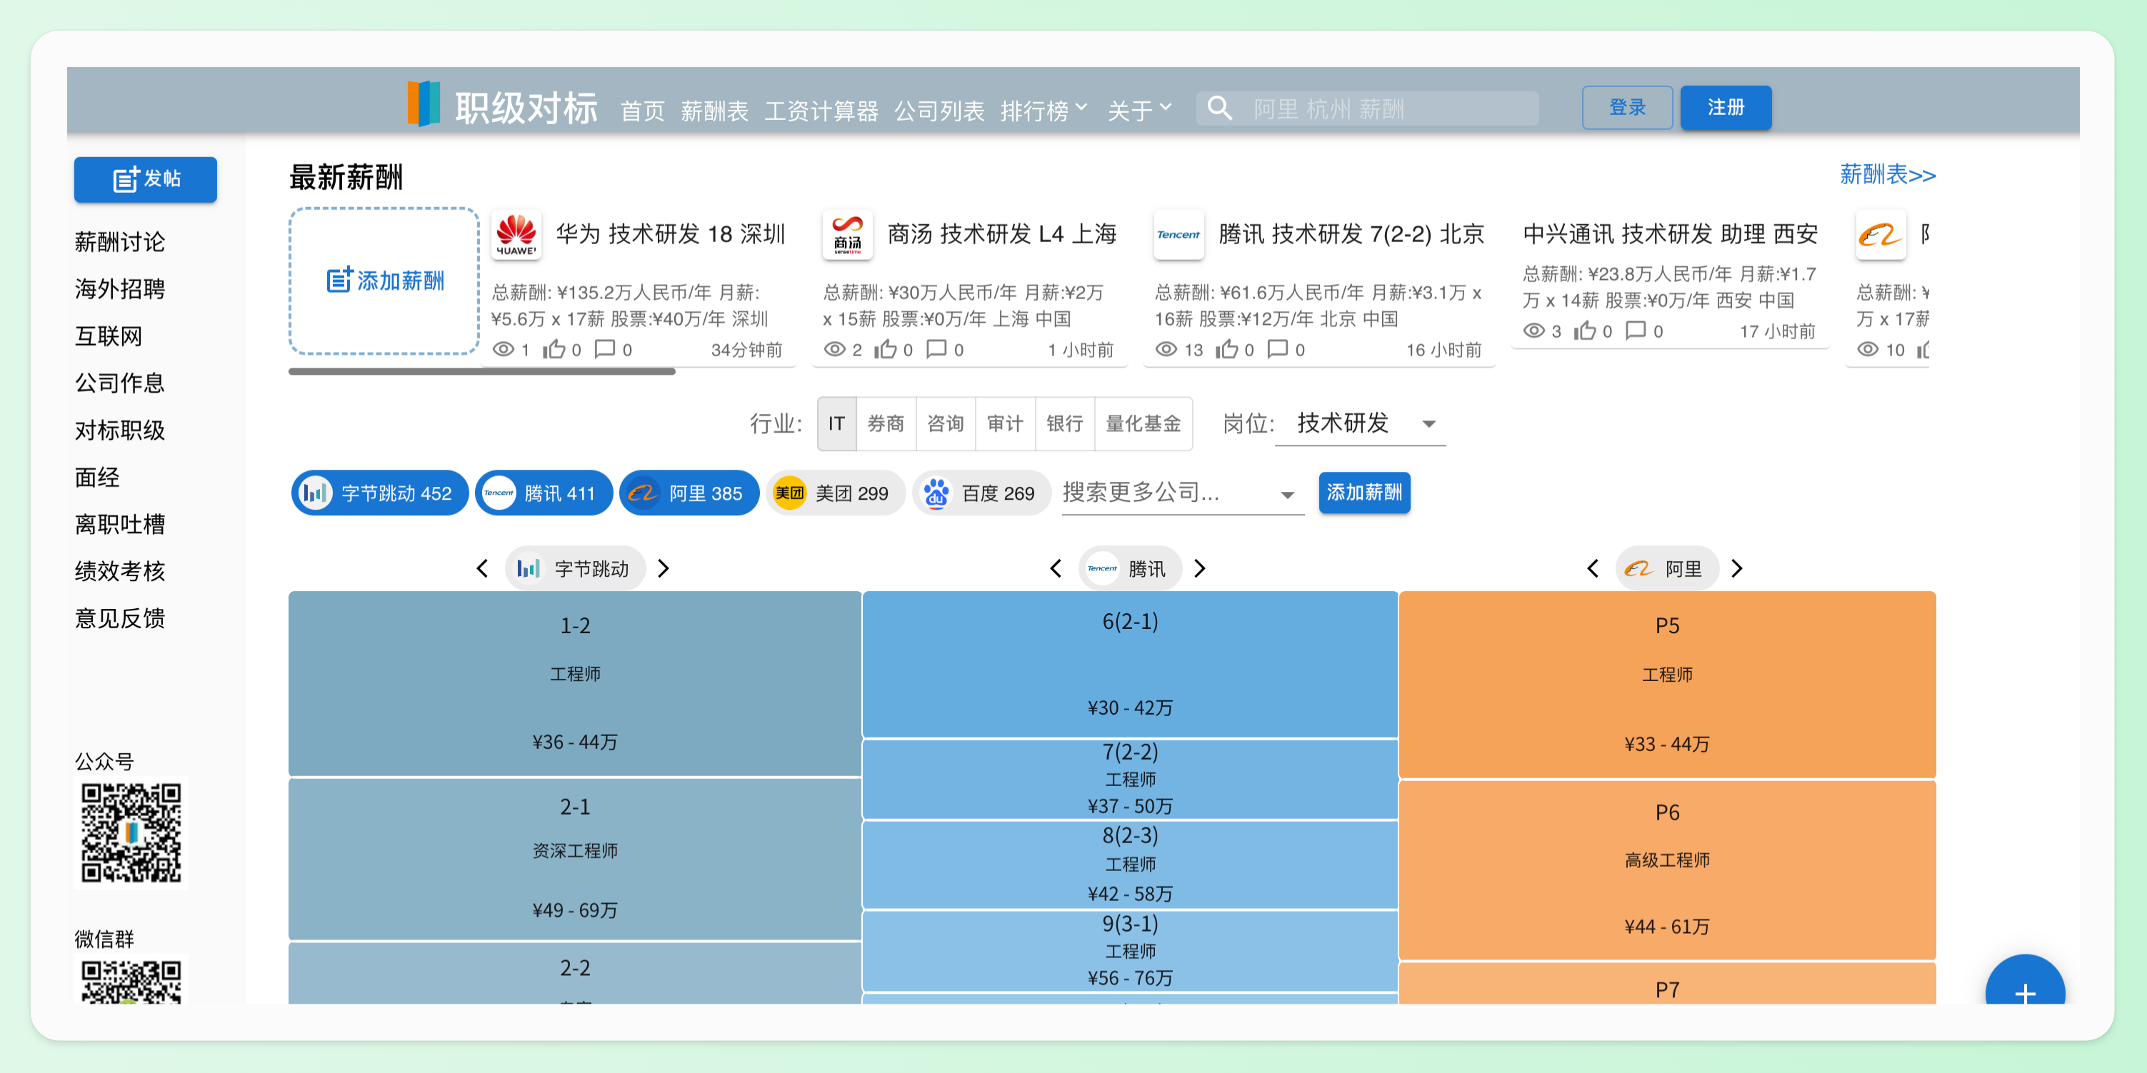
Task: Select the 咨询 industry filter
Action: click(945, 423)
